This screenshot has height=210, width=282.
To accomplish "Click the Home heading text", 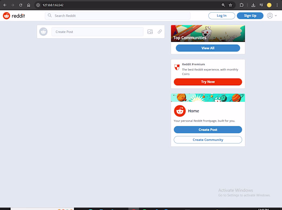I will 193,111.
